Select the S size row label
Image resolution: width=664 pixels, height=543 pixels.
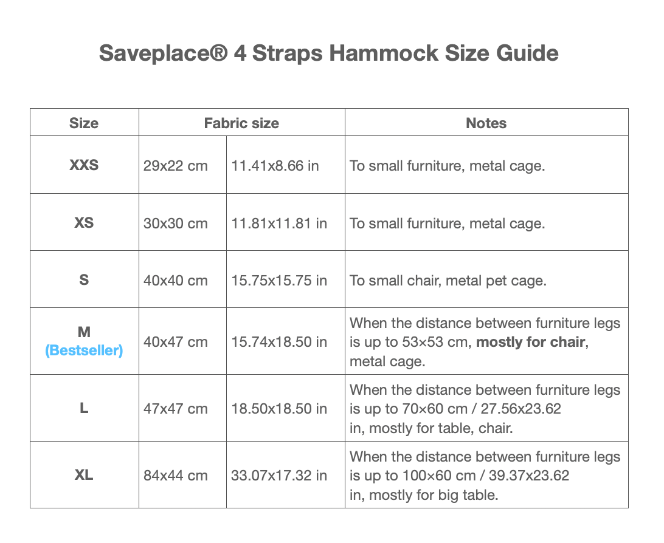[x=84, y=280]
